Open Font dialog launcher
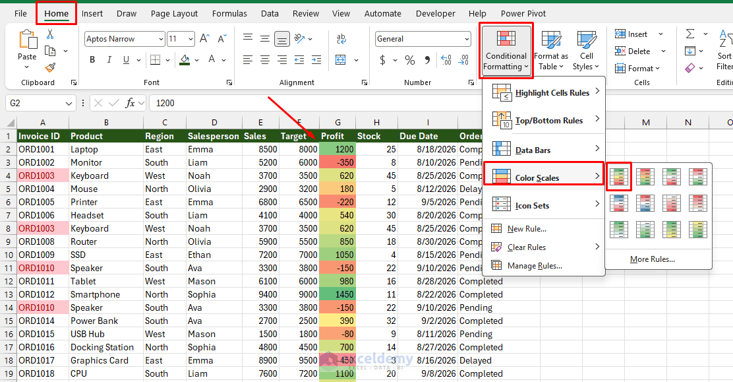 [x=229, y=83]
